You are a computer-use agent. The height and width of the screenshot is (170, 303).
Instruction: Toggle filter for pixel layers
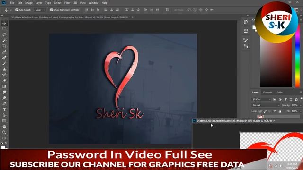(x=275, y=99)
